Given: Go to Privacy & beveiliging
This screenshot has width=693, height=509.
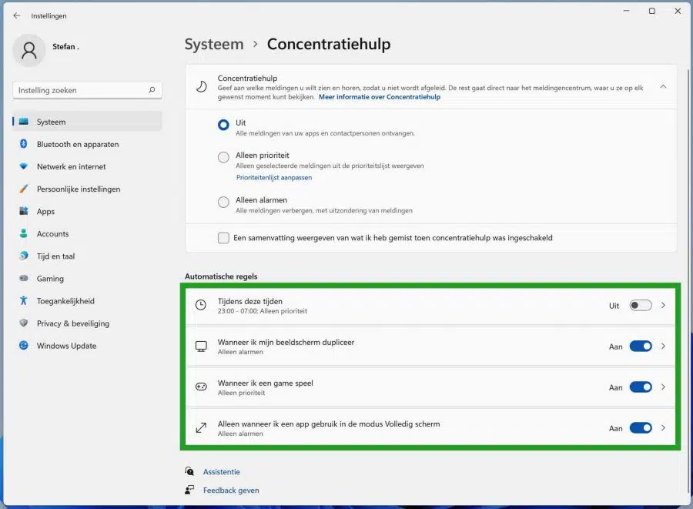Looking at the screenshot, I should (87, 323).
